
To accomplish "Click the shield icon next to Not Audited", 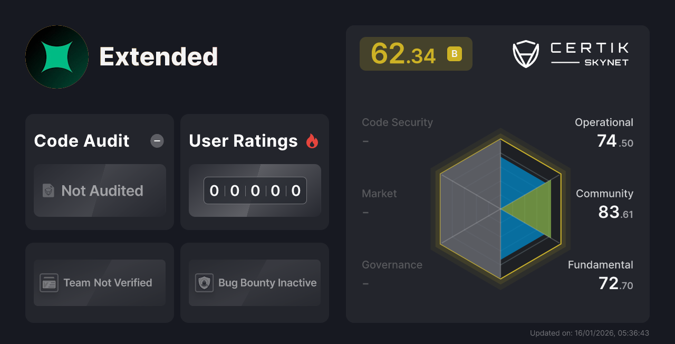I will coord(48,191).
